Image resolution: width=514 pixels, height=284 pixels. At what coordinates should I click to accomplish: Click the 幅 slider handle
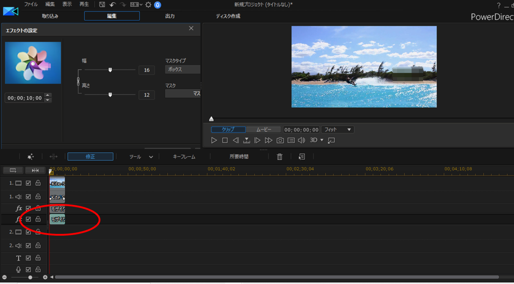point(110,70)
